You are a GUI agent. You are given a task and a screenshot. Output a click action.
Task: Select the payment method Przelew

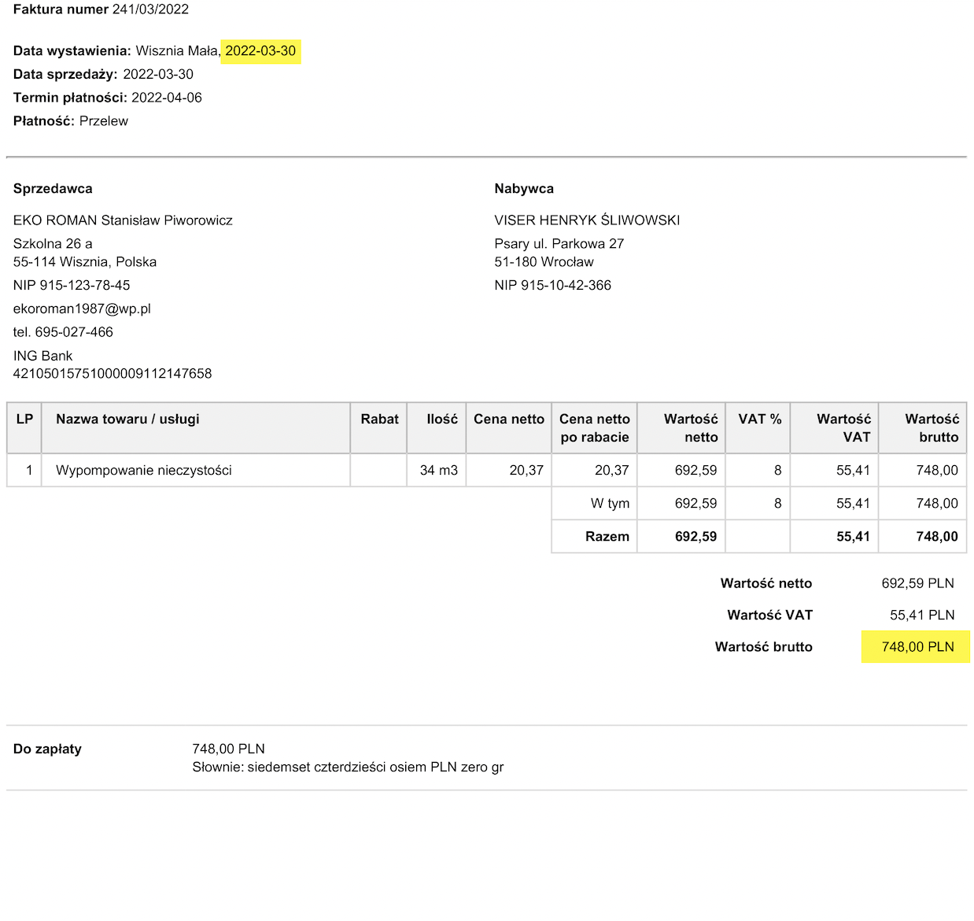click(104, 121)
